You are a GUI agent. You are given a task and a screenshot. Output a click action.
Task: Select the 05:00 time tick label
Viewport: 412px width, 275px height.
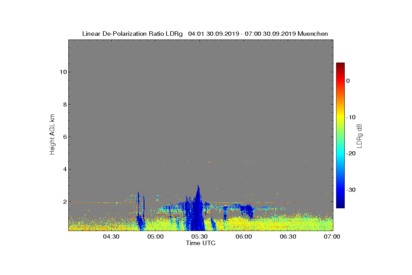pos(156,236)
